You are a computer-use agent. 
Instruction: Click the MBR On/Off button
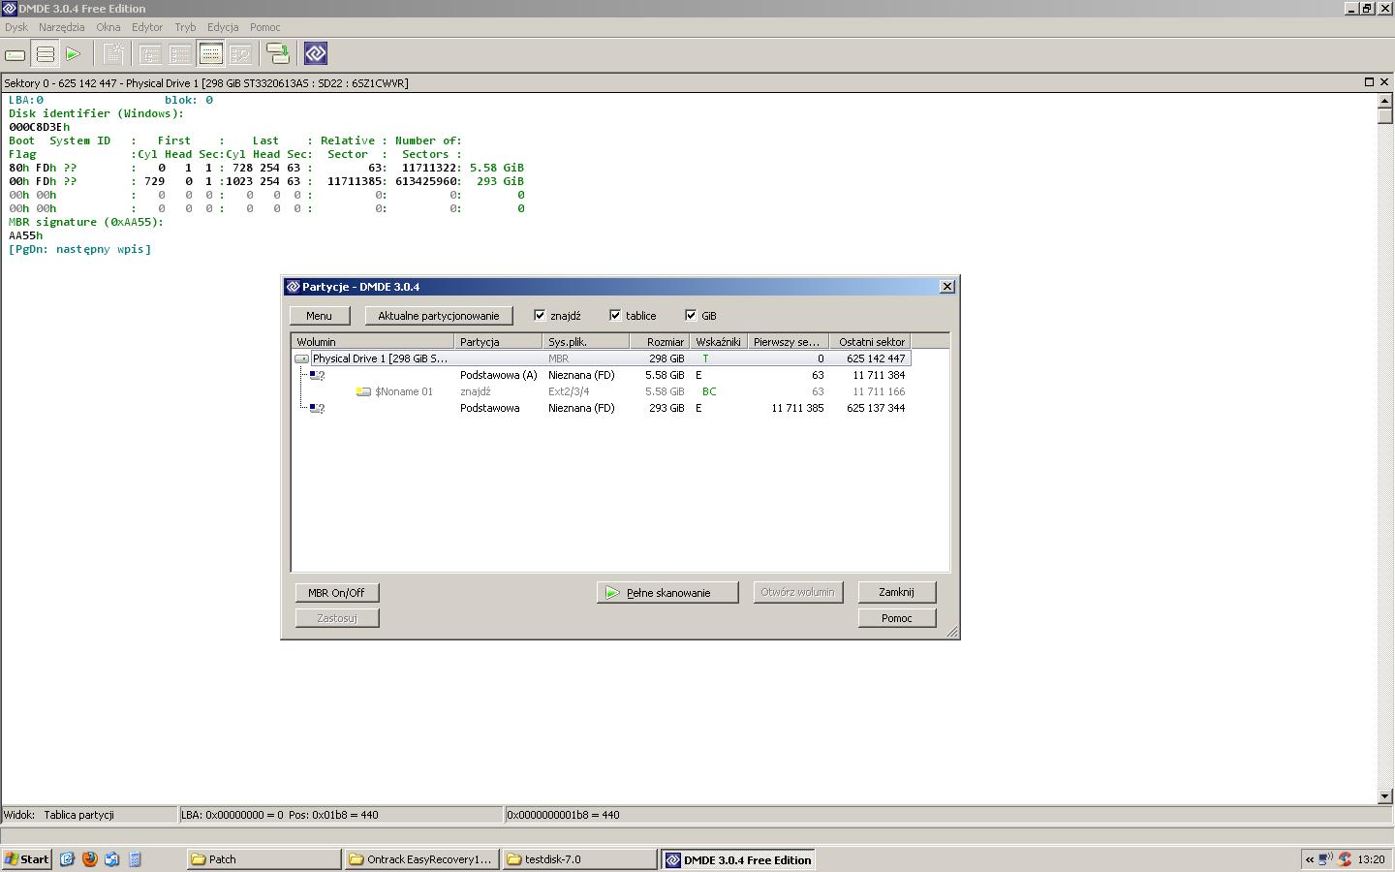pyautogui.click(x=336, y=593)
